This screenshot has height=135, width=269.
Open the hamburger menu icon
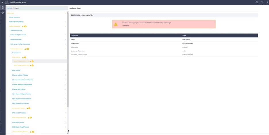pos(2,2)
